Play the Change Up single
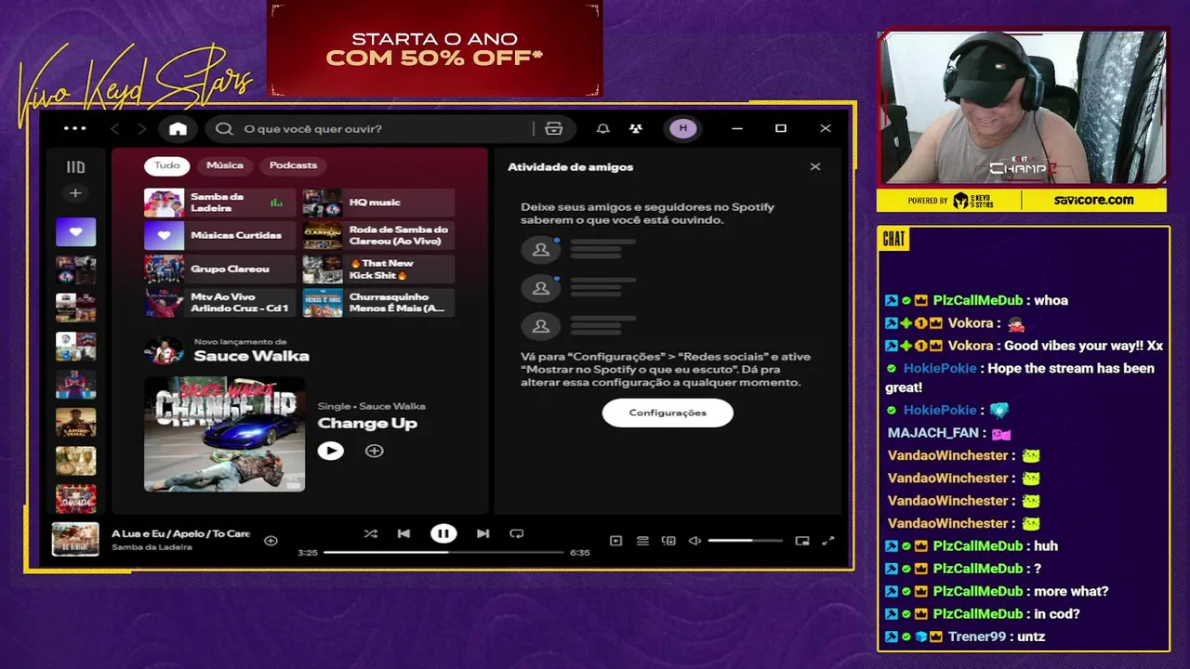The image size is (1190, 669). [330, 451]
